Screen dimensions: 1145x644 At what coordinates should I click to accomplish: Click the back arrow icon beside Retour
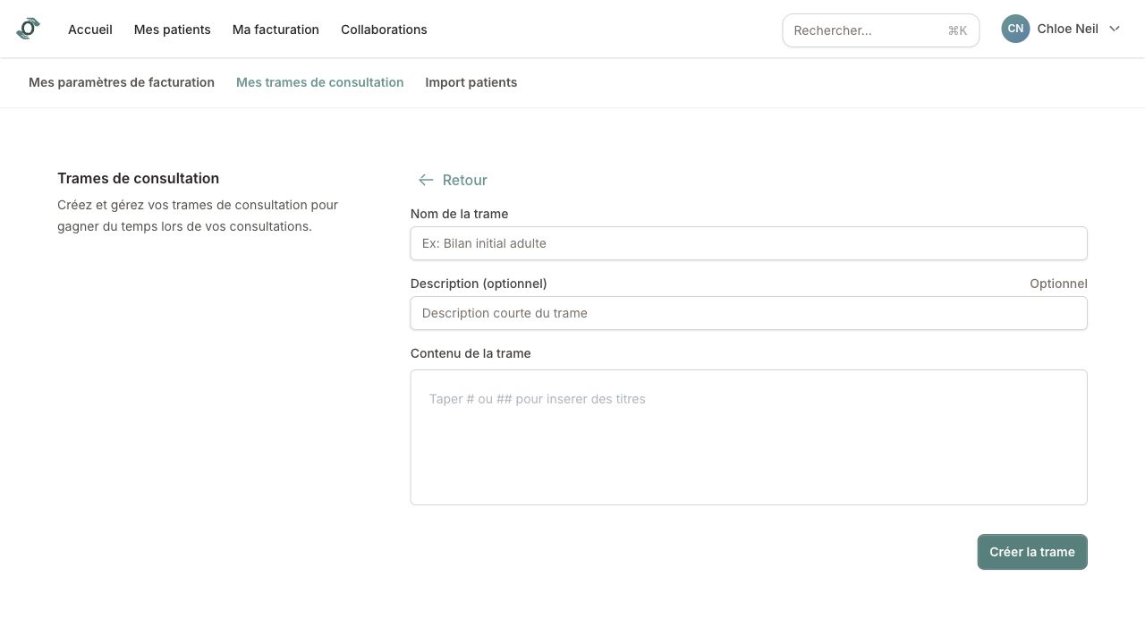pyautogui.click(x=426, y=180)
